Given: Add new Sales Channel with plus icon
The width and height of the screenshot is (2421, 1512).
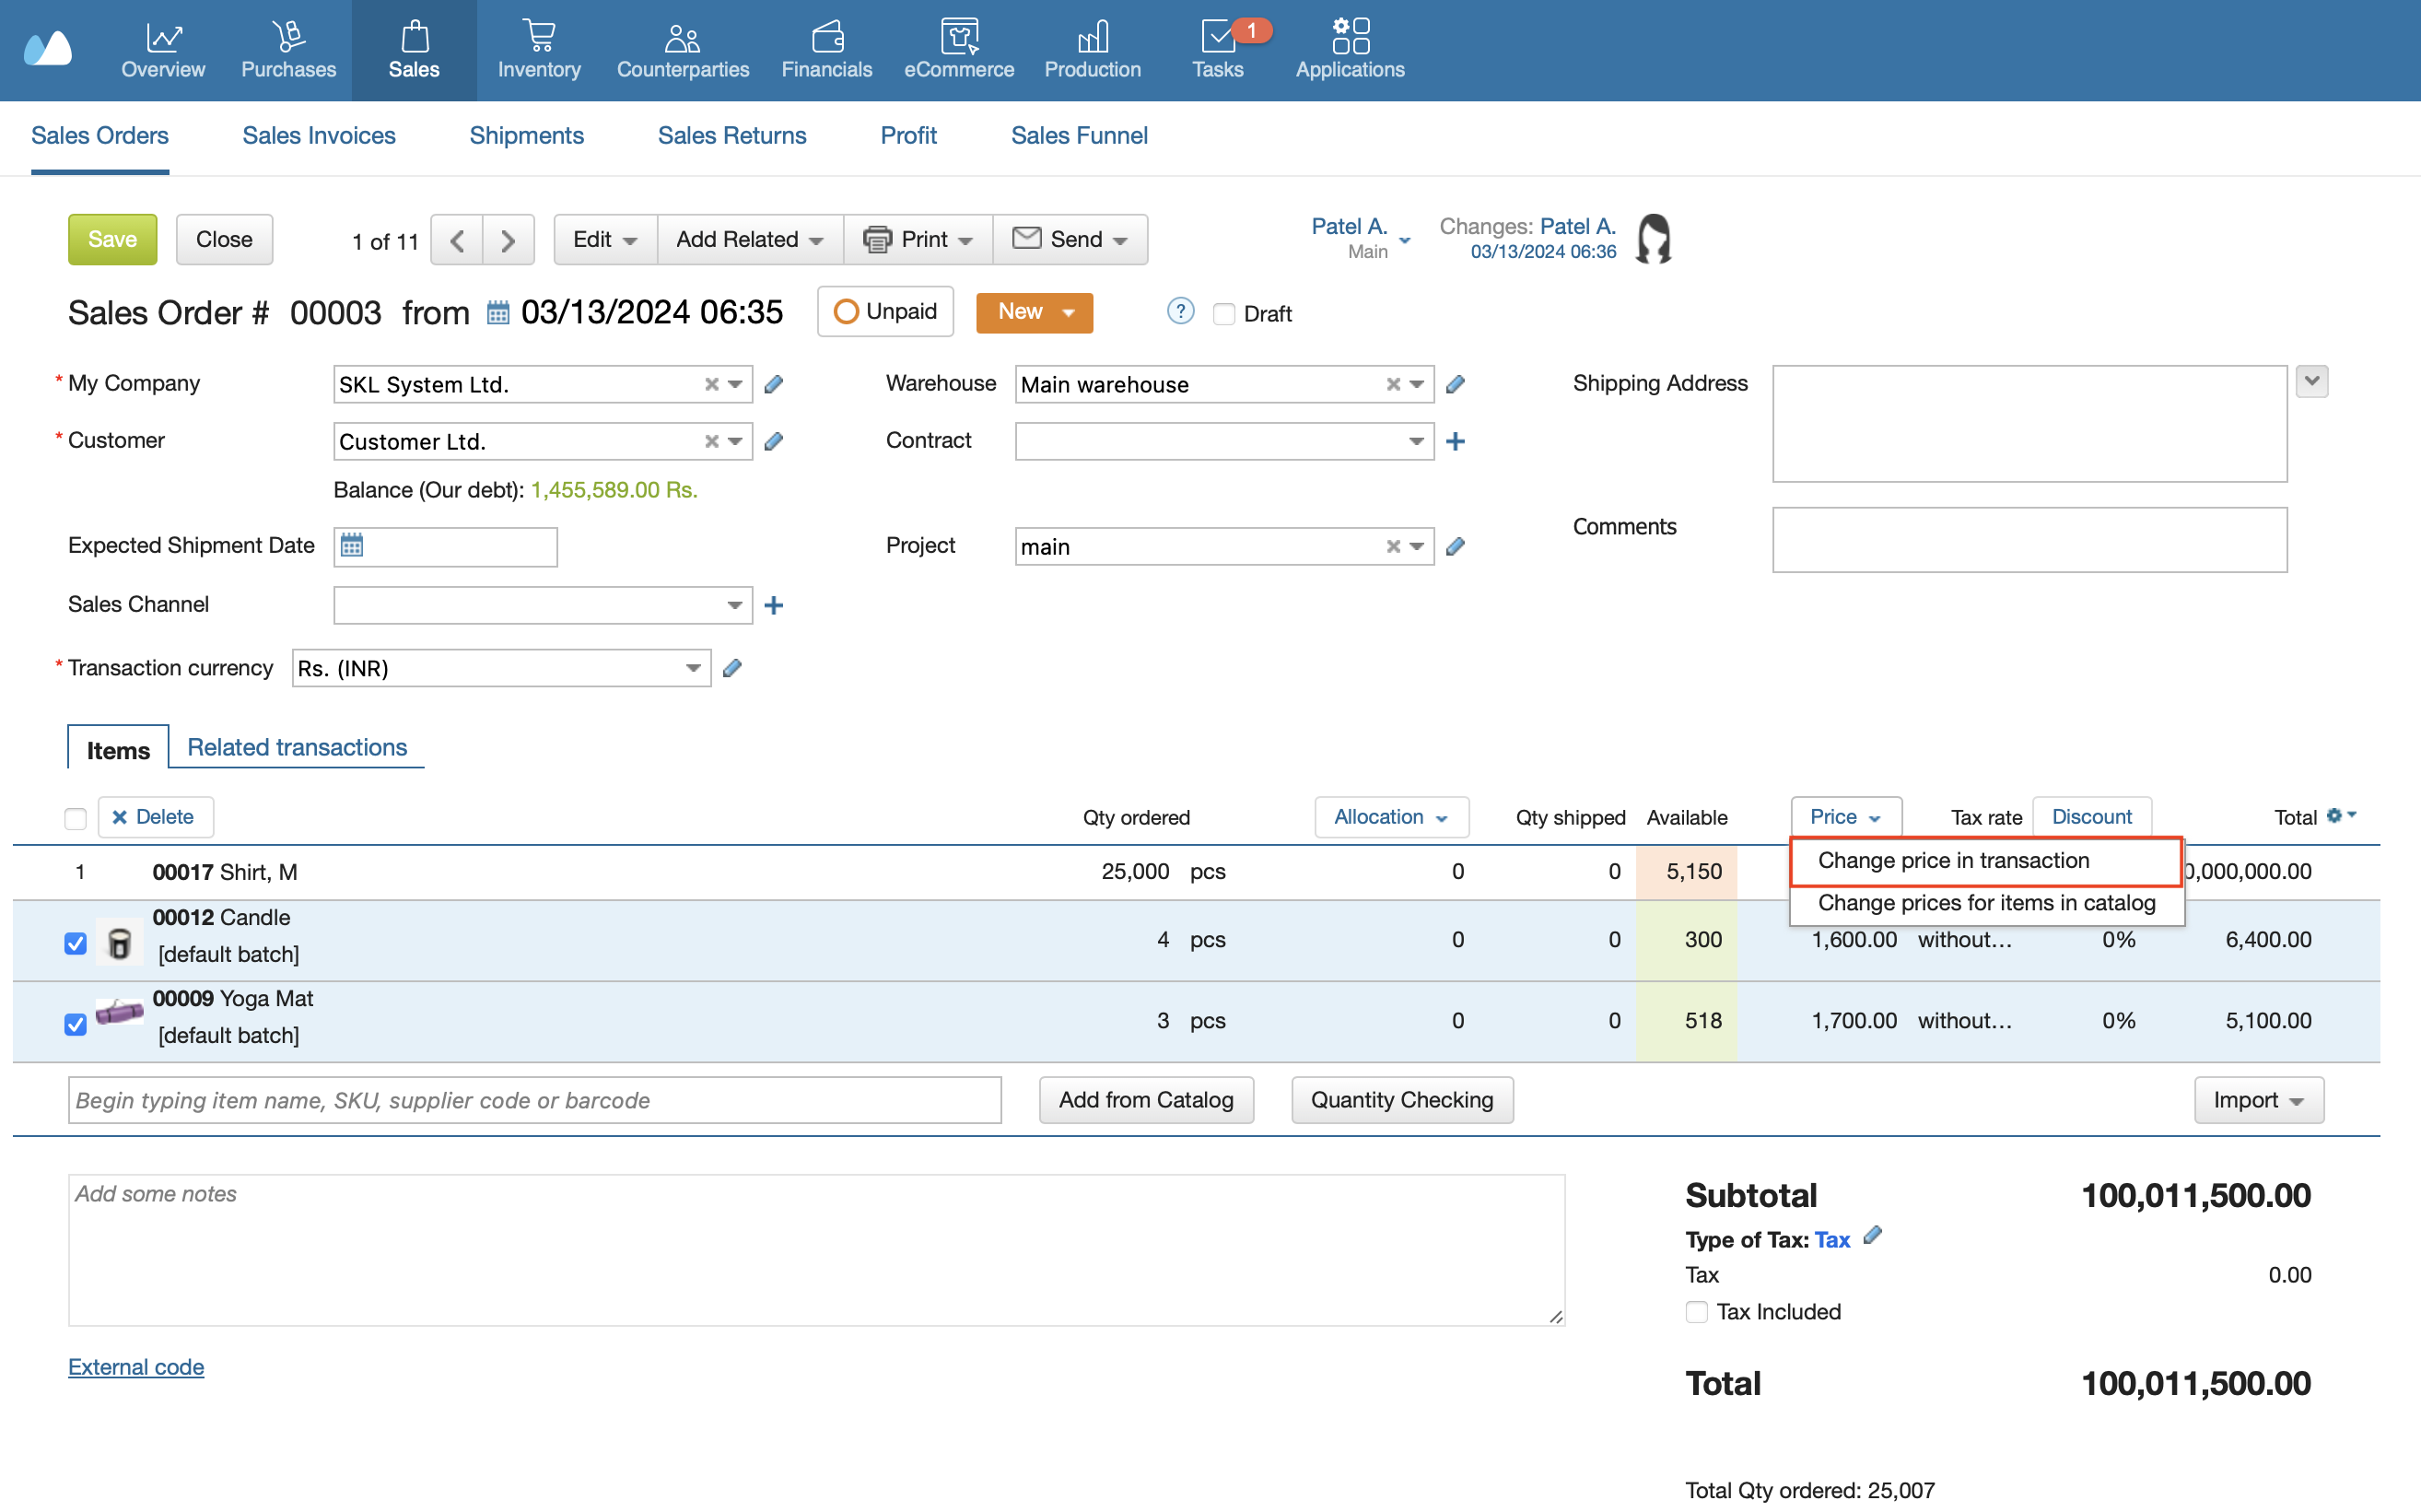Looking at the screenshot, I should click(774, 605).
